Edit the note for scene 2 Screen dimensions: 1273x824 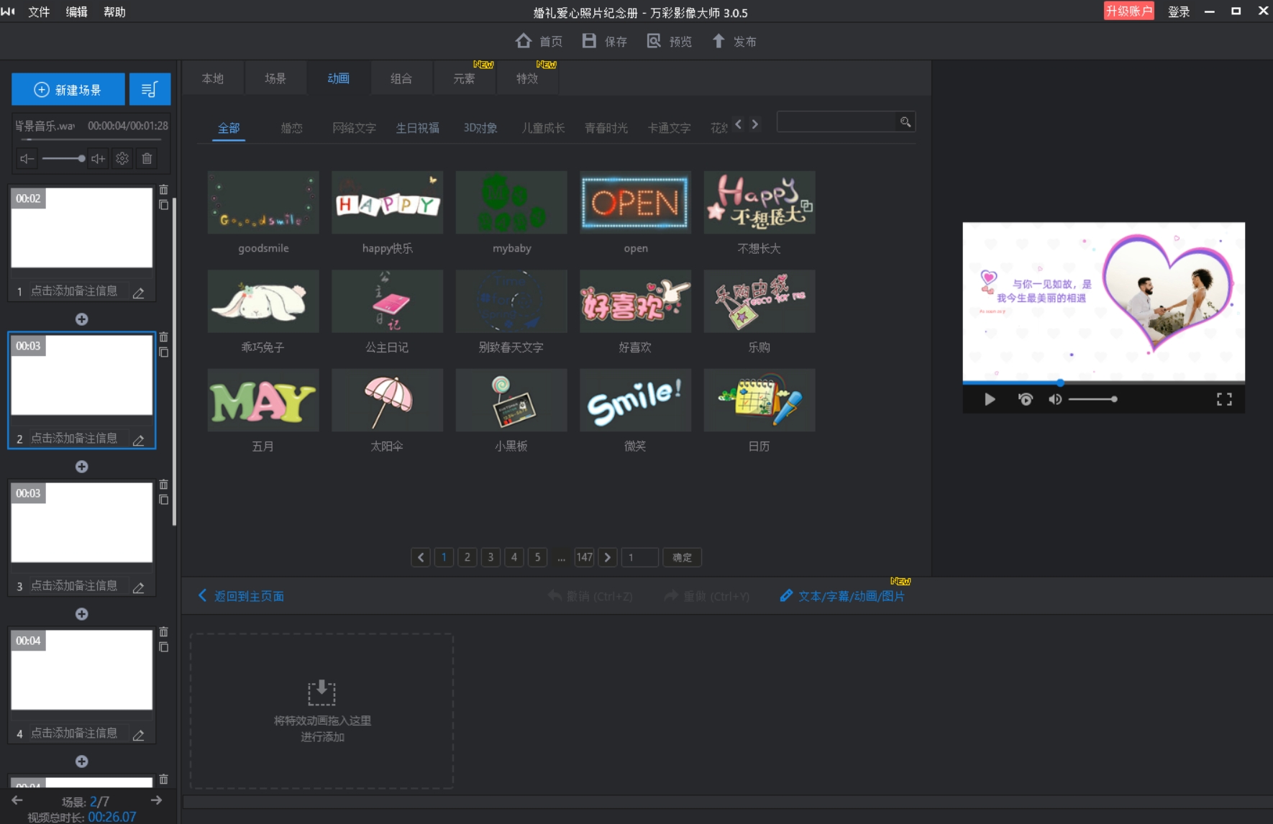[139, 439]
